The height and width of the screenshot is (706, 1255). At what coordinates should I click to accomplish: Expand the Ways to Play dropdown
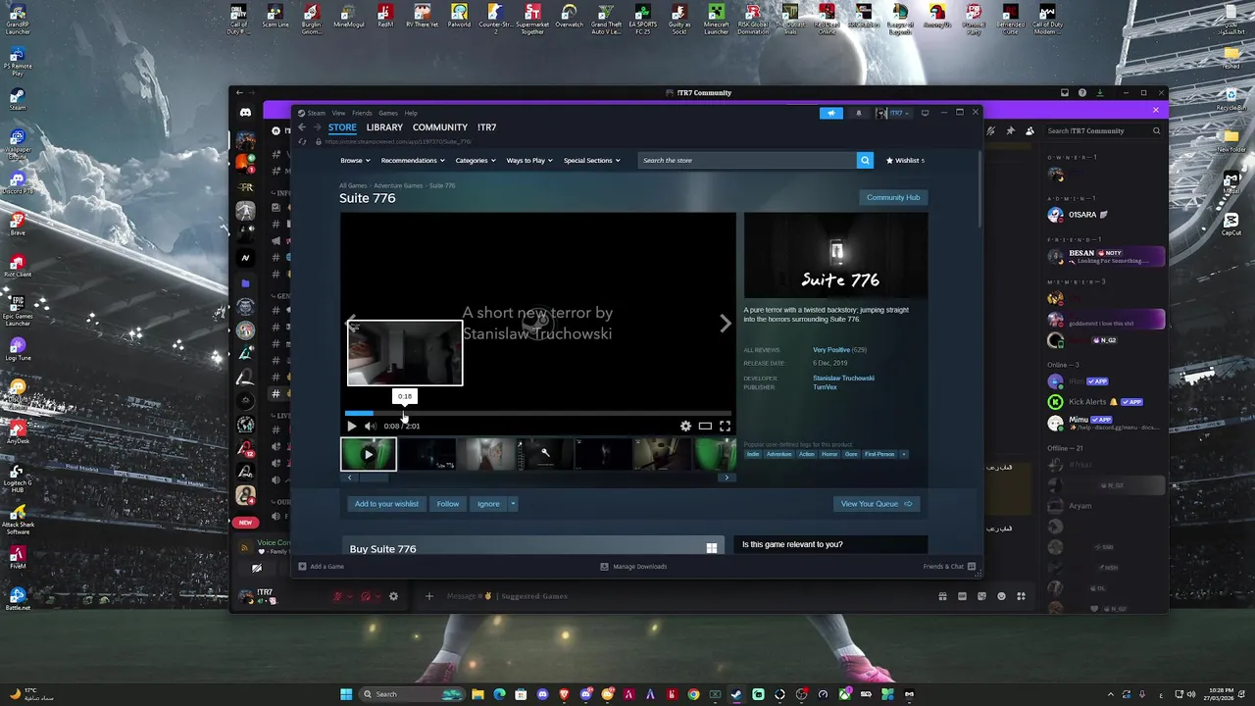pos(529,160)
